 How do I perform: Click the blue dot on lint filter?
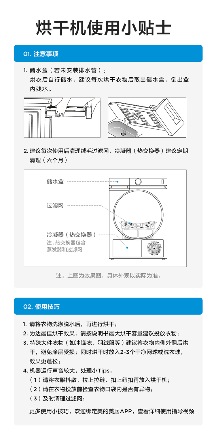tap(130, 223)
